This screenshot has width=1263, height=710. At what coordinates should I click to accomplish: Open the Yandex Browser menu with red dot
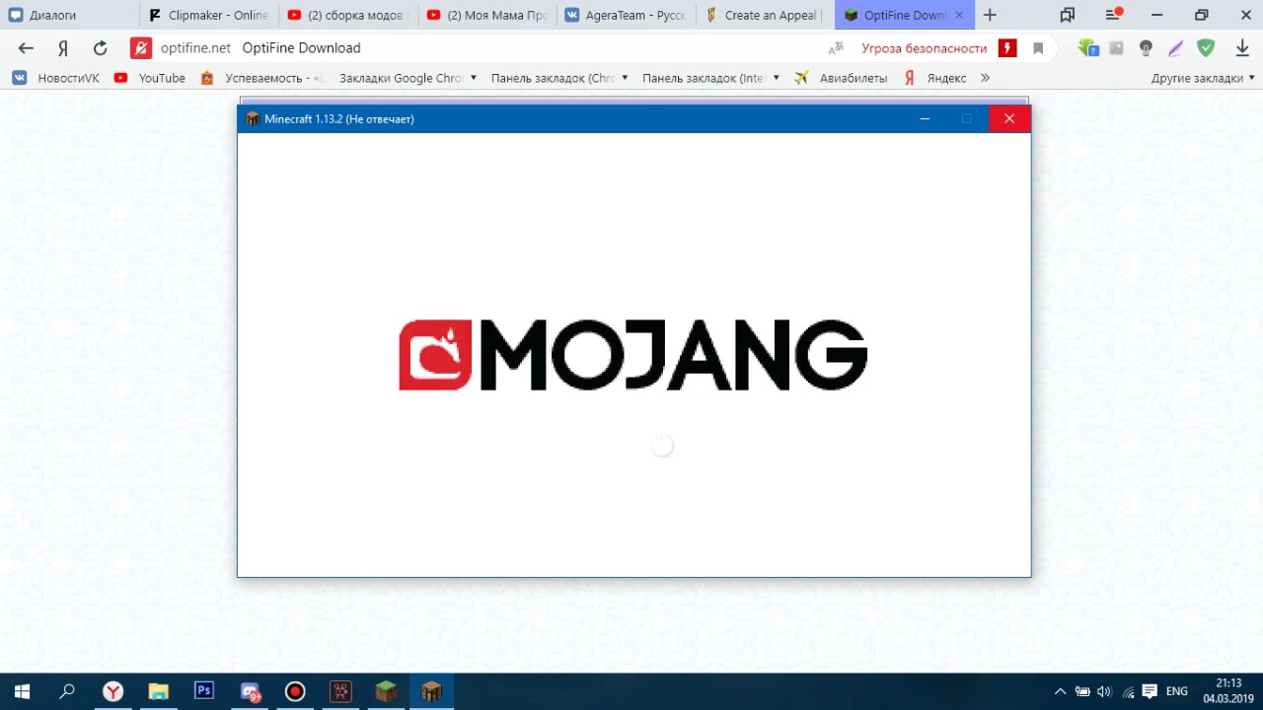click(1114, 15)
